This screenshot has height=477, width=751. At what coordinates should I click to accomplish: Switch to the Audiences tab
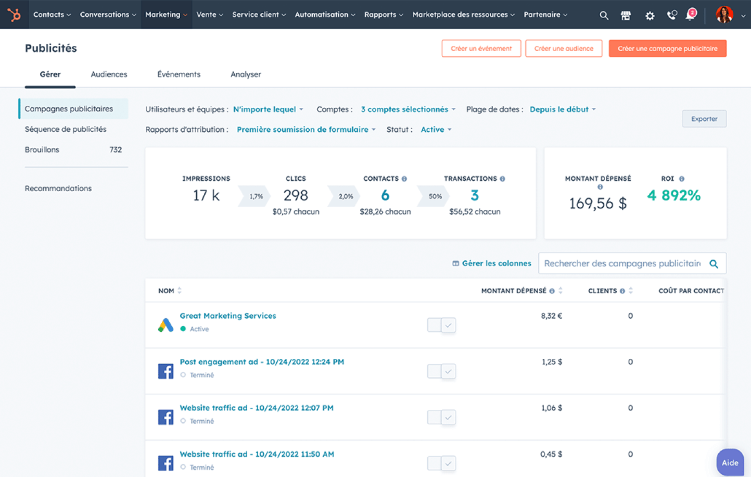[109, 74]
